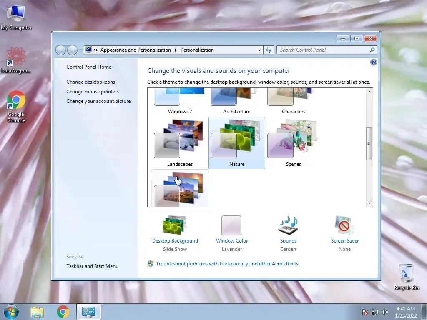Screen dimensions: 427x320
Task: Open the Recycle Bin on desktop
Action: click(x=406, y=277)
